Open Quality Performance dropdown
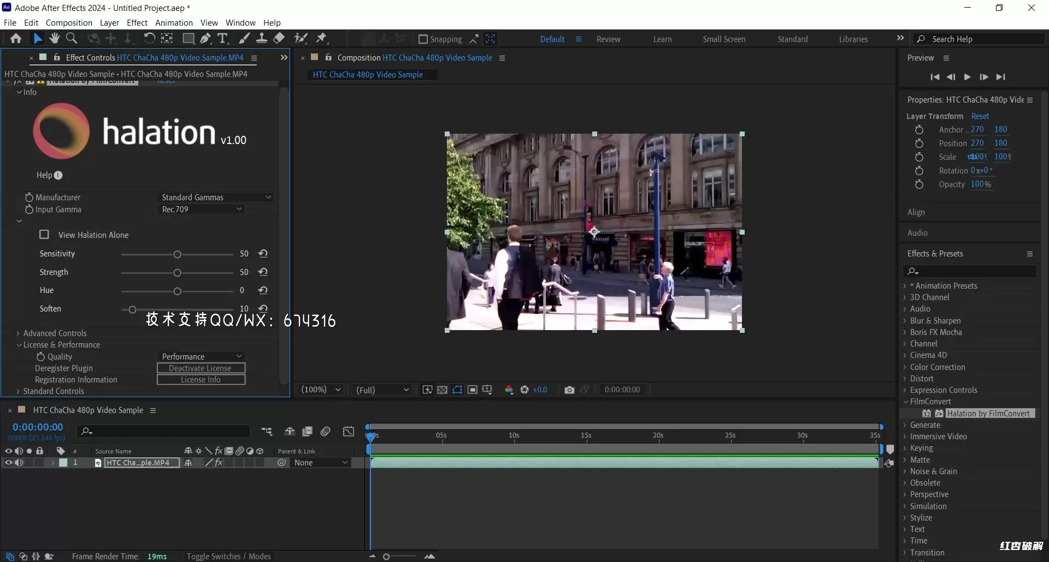The height and width of the screenshot is (562, 1049). coord(201,356)
